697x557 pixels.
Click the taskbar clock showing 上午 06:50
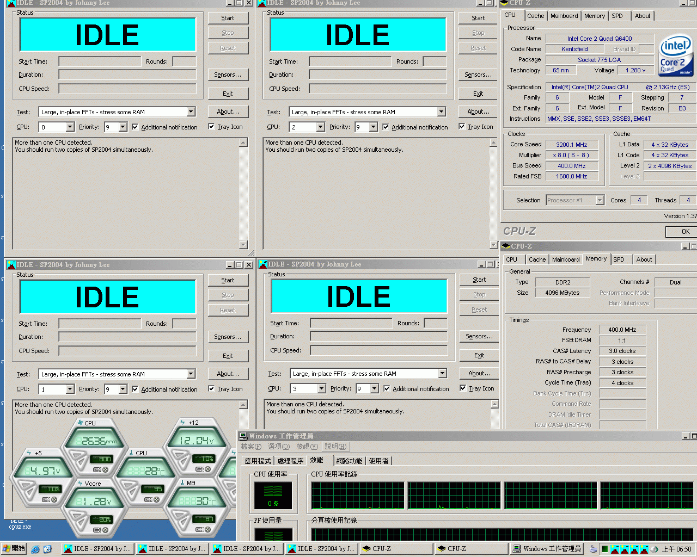677,549
